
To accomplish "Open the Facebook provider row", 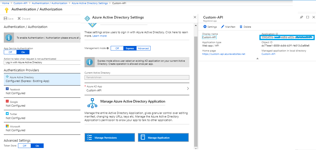I will point(42,92).
